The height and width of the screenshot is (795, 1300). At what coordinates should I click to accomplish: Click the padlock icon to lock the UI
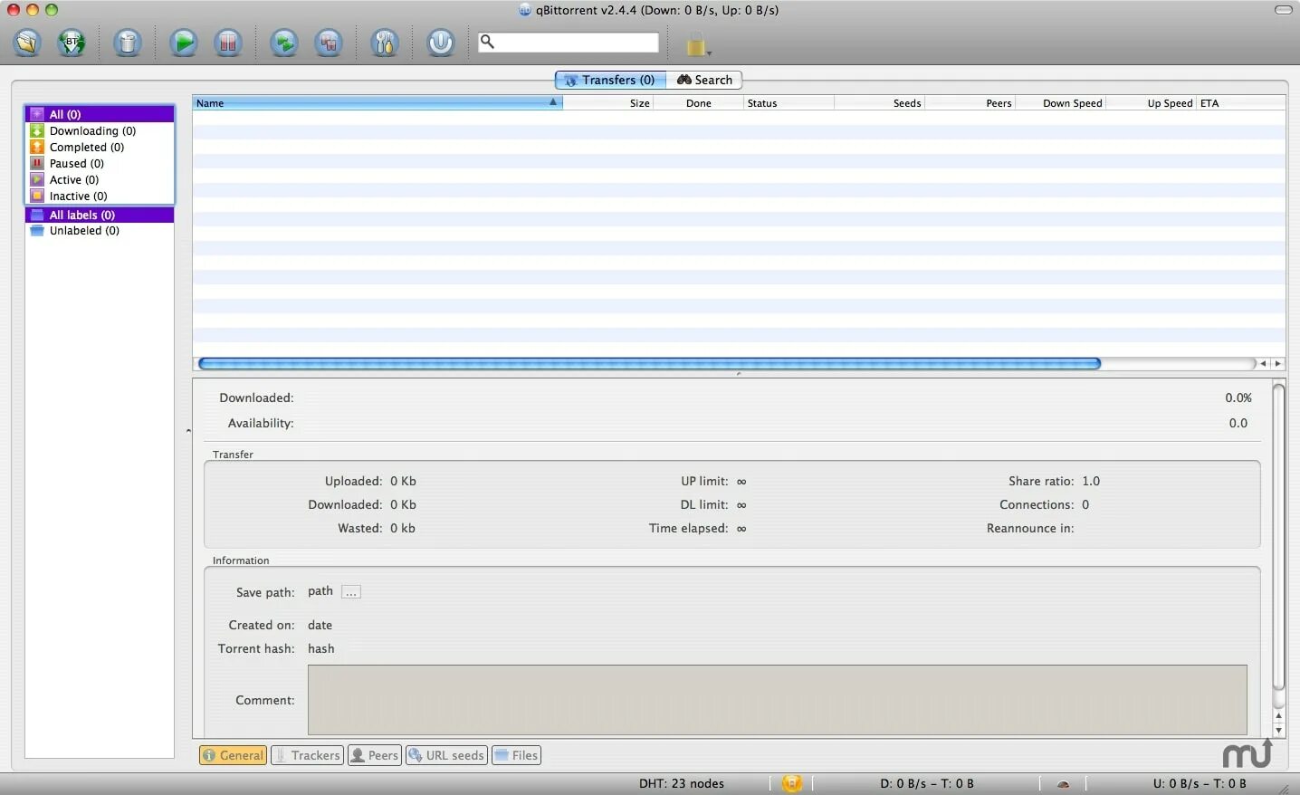pos(696,43)
